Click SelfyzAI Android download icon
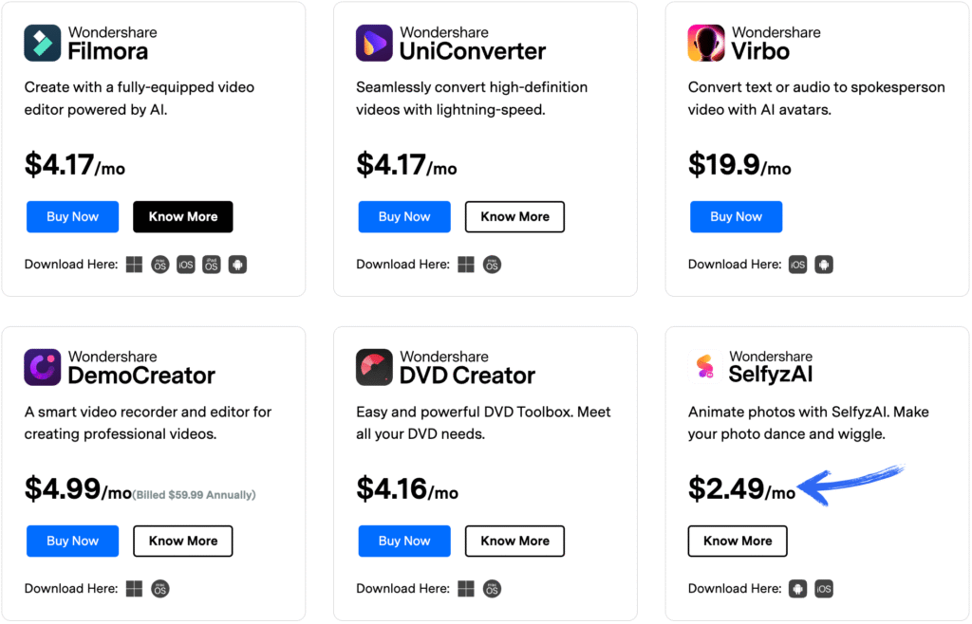972x624 pixels. [797, 589]
